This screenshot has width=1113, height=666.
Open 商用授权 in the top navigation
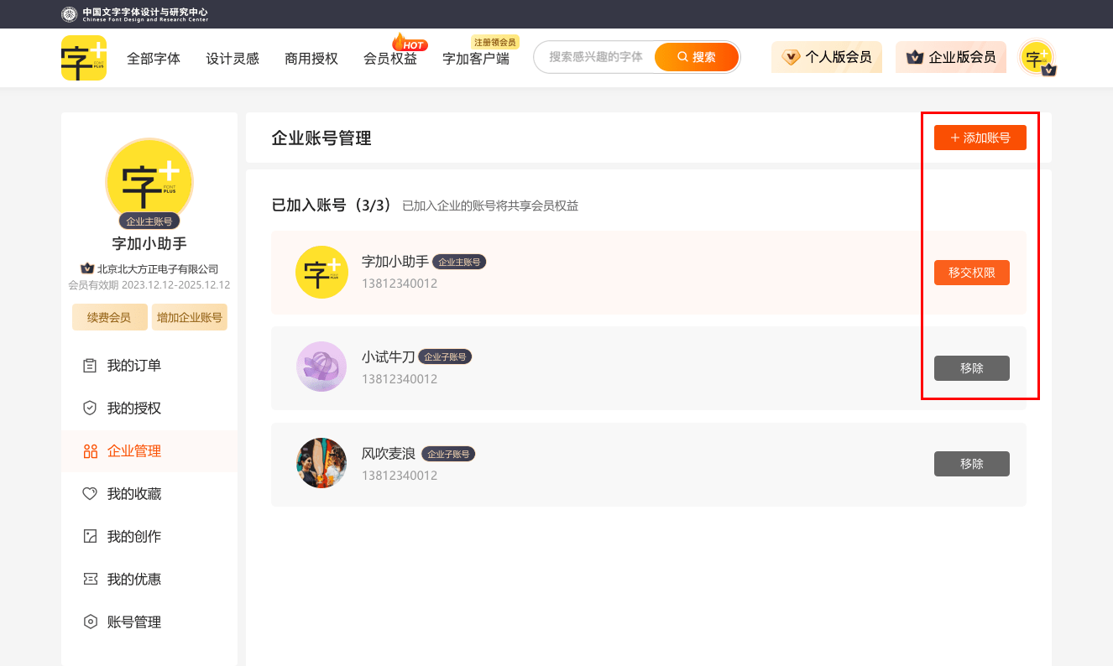pos(311,59)
